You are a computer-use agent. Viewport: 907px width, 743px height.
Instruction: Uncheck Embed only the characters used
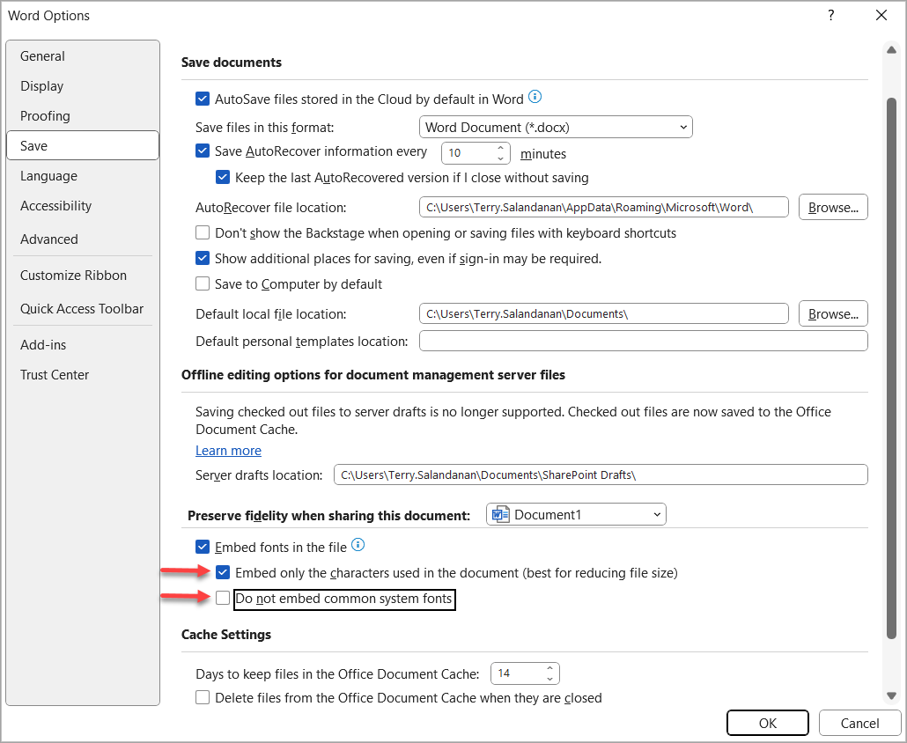pyautogui.click(x=223, y=572)
